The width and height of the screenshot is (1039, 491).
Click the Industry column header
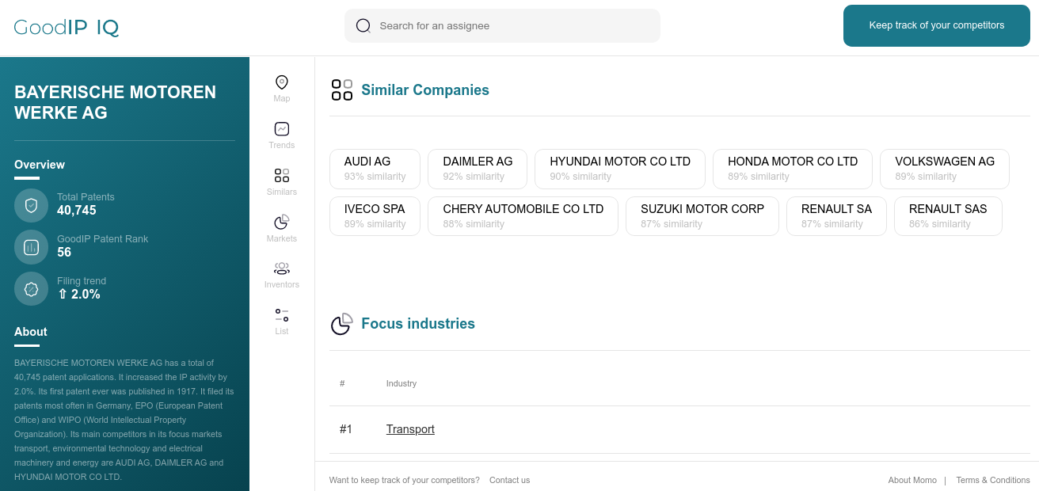pos(402,383)
